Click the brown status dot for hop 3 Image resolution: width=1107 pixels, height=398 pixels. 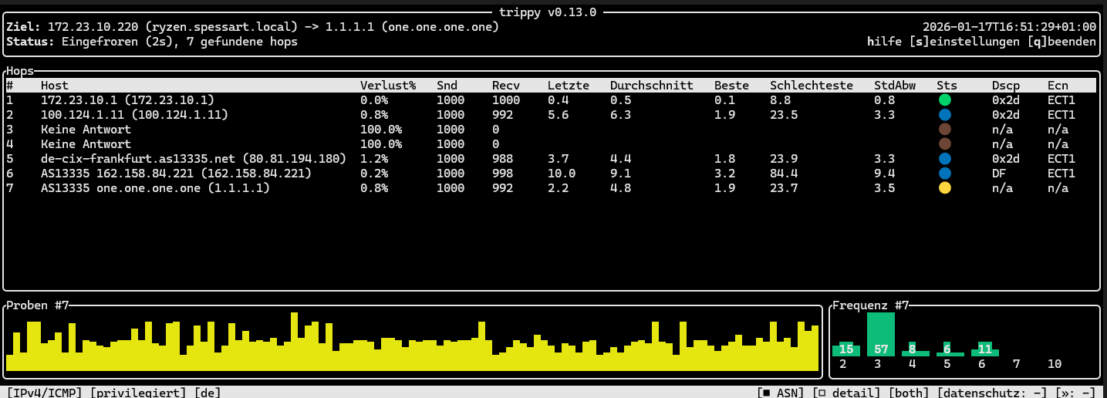pos(945,130)
